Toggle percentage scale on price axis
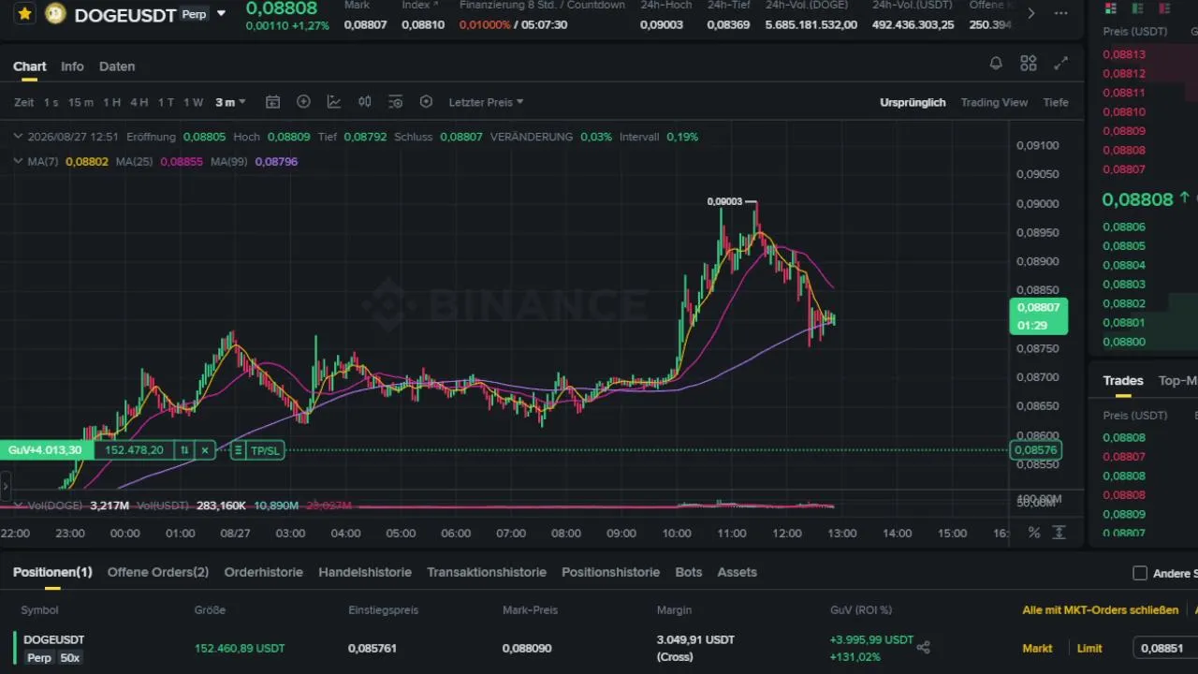The image size is (1198, 674). click(x=1034, y=533)
